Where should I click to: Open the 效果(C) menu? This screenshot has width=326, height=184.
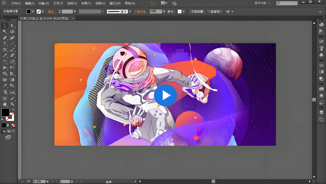click(86, 3)
